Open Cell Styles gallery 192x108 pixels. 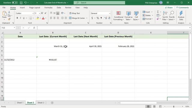coord(136,16)
